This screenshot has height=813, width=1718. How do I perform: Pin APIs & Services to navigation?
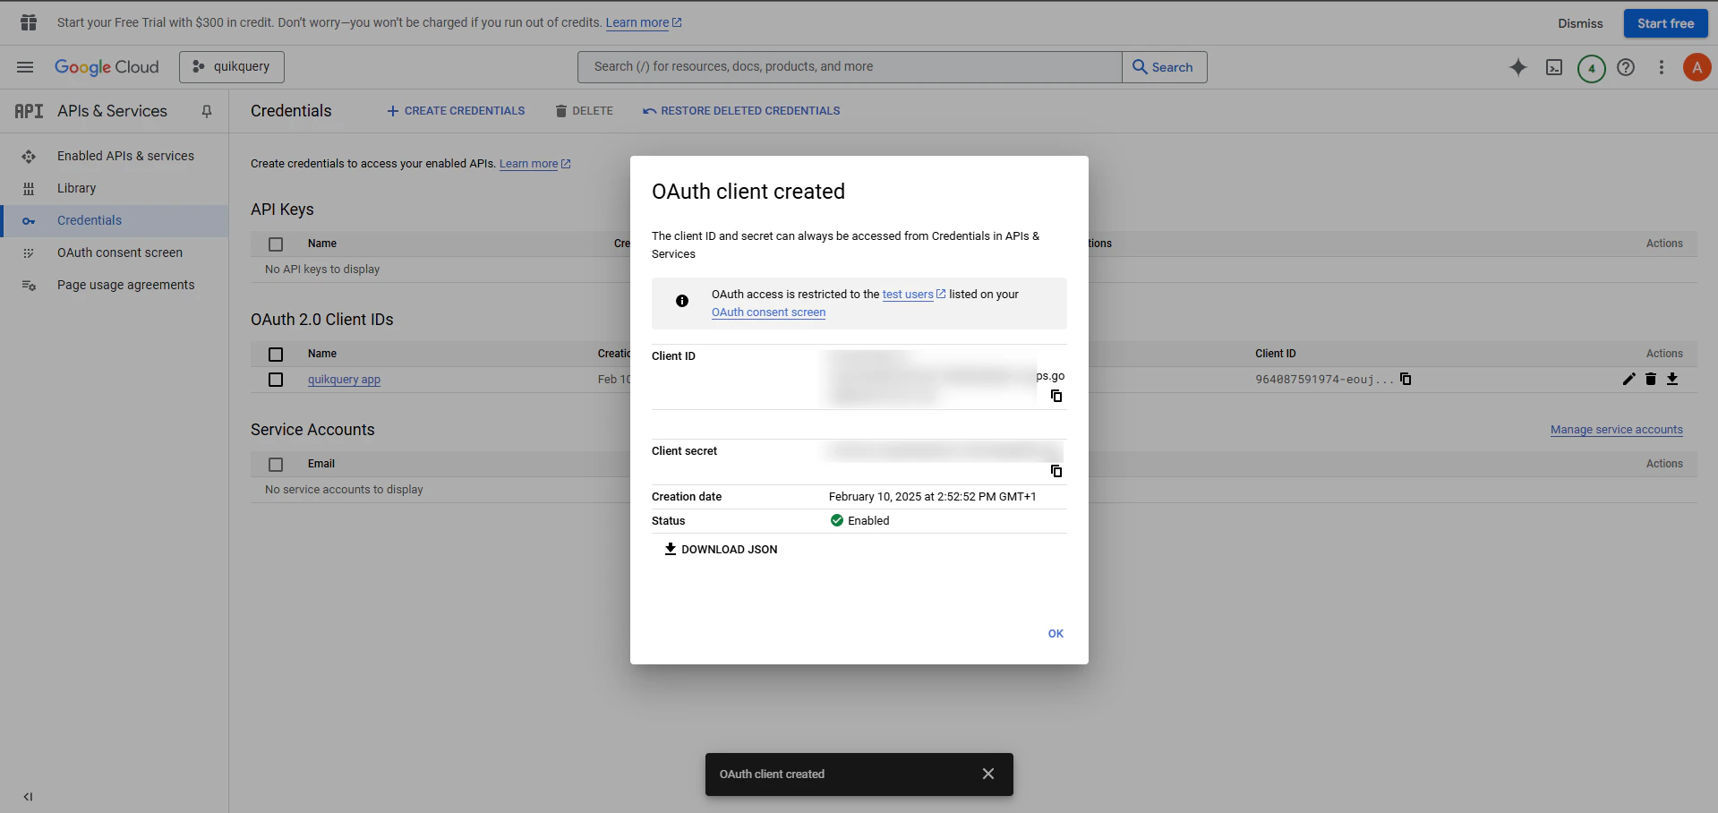(x=207, y=111)
